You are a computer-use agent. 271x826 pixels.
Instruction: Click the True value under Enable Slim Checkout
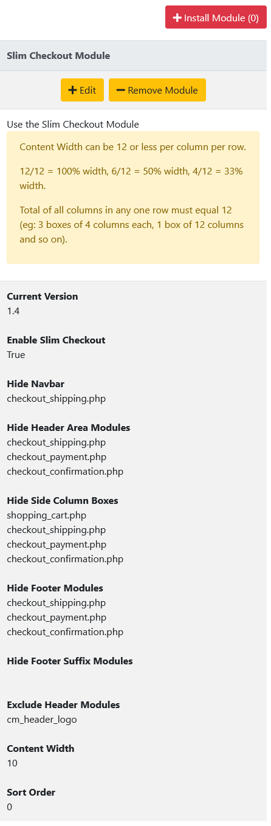pos(16,355)
